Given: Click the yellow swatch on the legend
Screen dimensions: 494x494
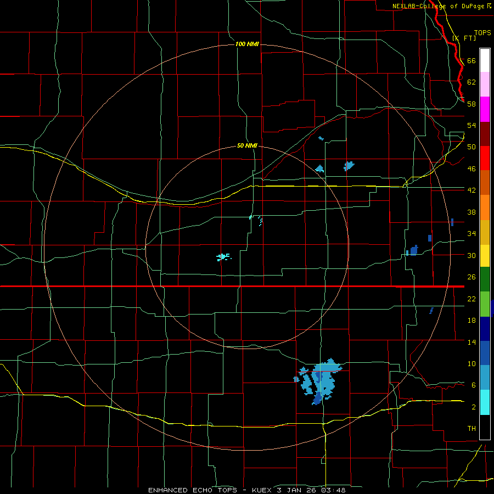Looking at the screenshot, I should click(485, 256).
